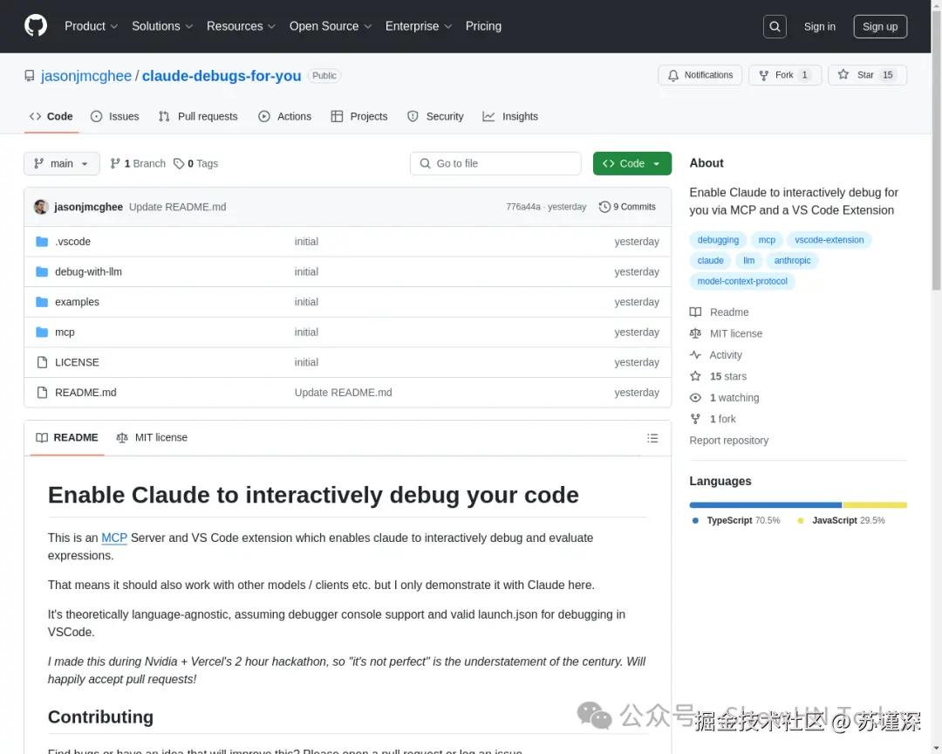Open MIT license link in About sidebar

point(727,333)
